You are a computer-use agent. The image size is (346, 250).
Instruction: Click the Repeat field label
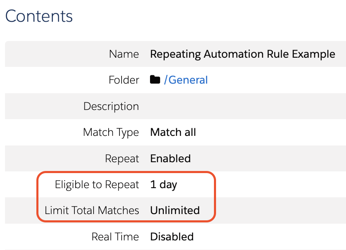pyautogui.click(x=122, y=158)
